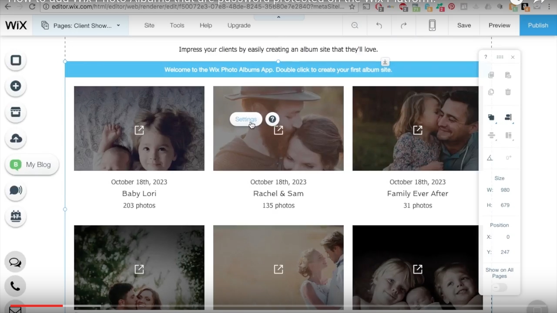Click the Copy icon in toolbar panel
The image size is (557, 313).
491,75
